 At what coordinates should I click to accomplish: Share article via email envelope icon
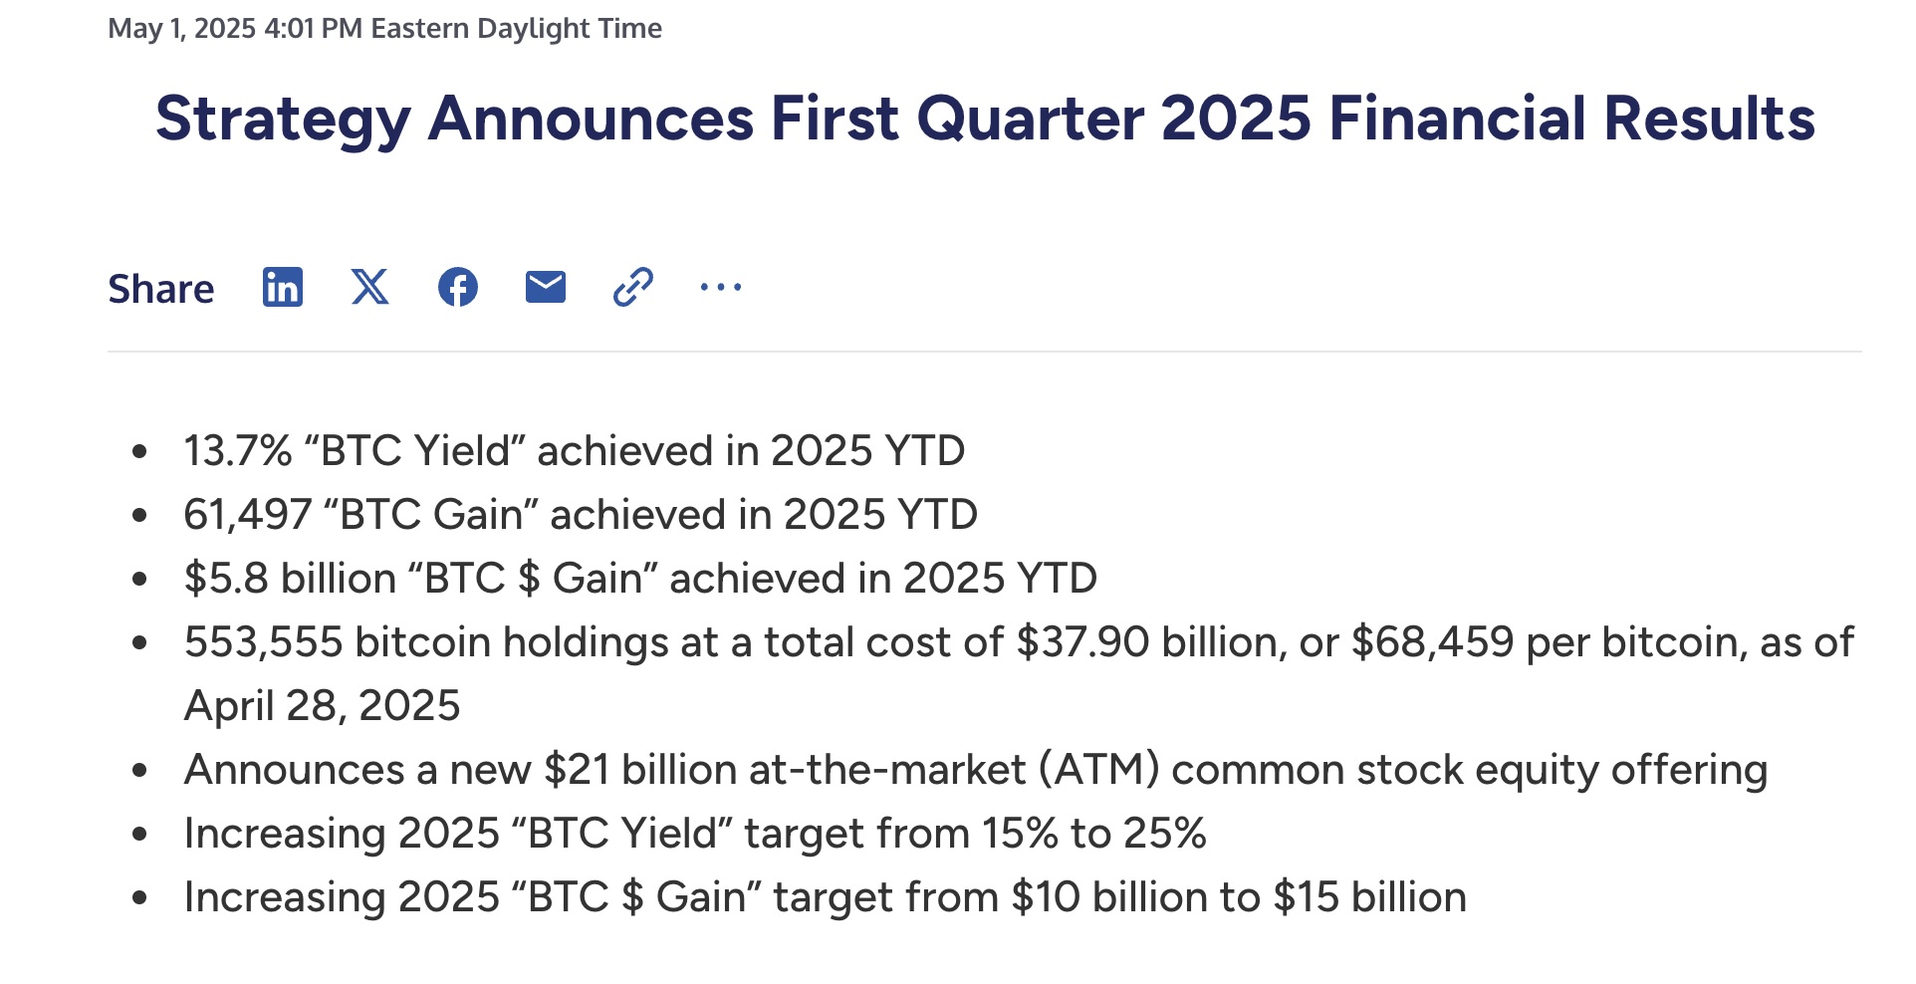coord(546,287)
